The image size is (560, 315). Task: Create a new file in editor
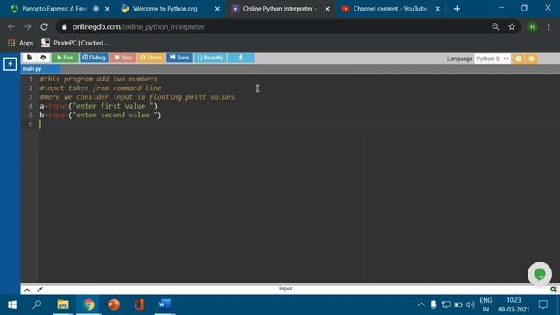[x=29, y=58]
